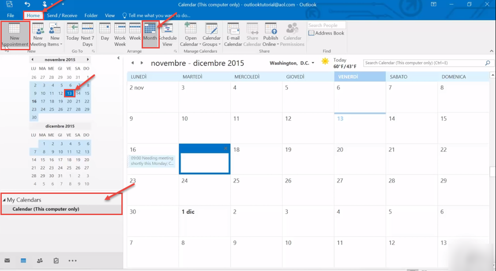Switch to Week view
The height and width of the screenshot is (271, 496).
135,32
